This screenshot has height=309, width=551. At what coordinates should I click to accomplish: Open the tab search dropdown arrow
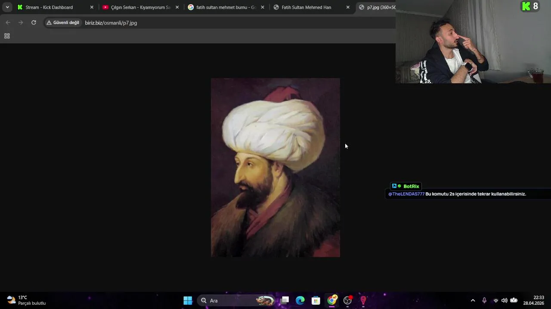coord(7,7)
